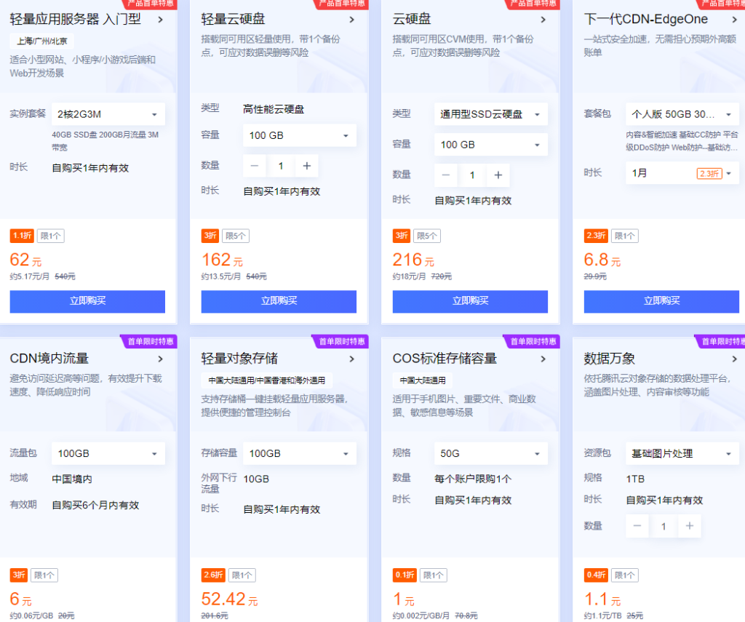Click the 52.42元 price text
The height and width of the screenshot is (622, 745).
(229, 599)
